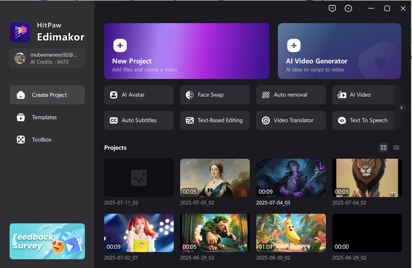Open the Auto Subtitles tool

coord(139,121)
